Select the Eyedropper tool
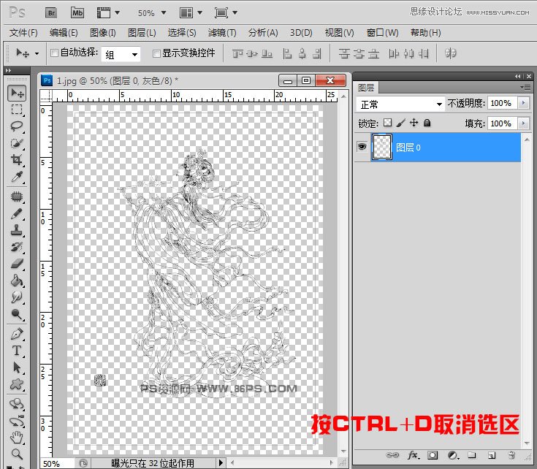The width and height of the screenshot is (537, 469). pos(17,177)
